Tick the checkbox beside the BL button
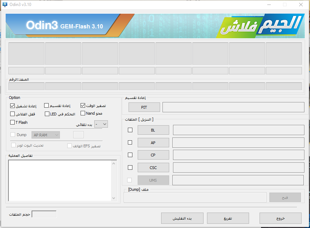310x228 pixels. tap(130, 130)
